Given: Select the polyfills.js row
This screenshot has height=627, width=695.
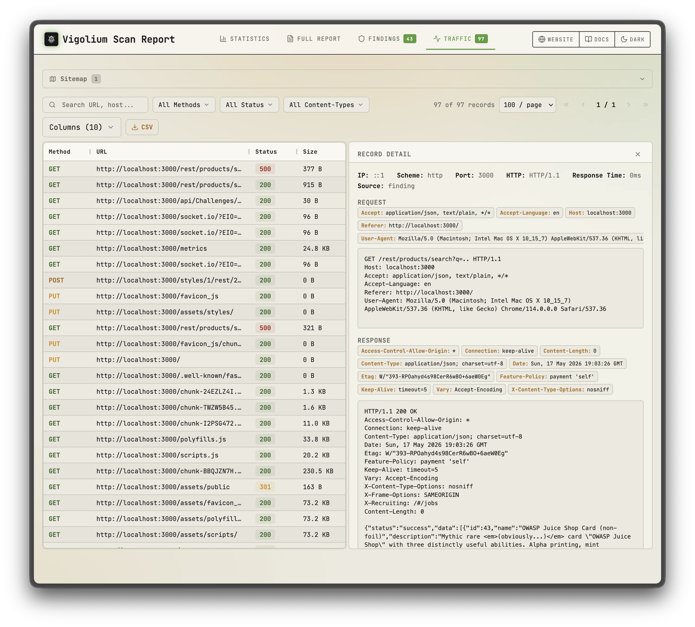Looking at the screenshot, I should [x=194, y=439].
